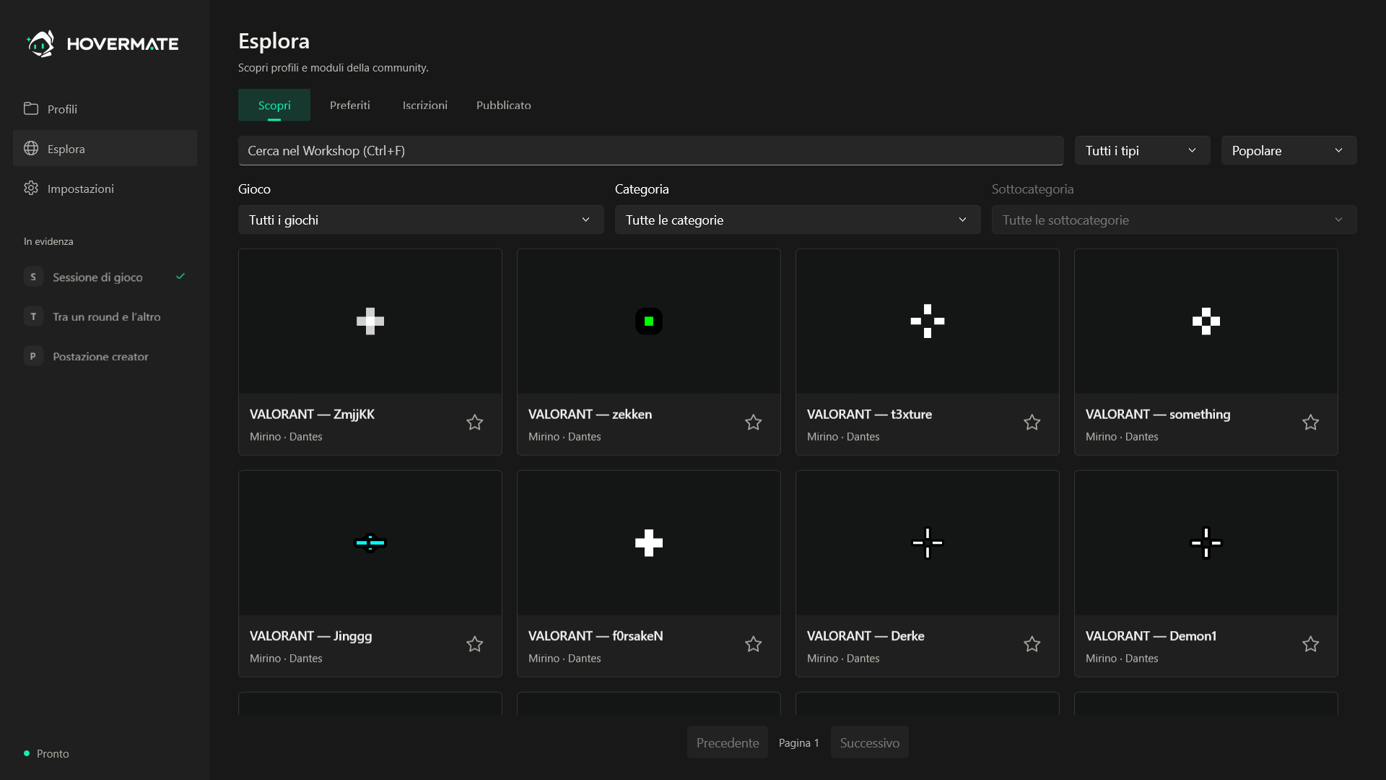Image resolution: width=1386 pixels, height=780 pixels.
Task: Open Profili via folder icon
Action: 31,108
